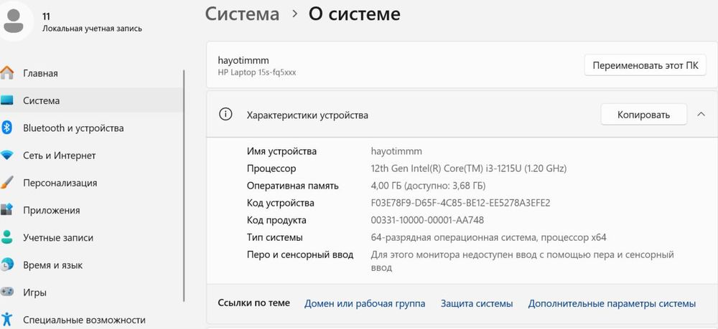Screen dimensions: 718x329
Task: Click the Система monitor icon
Action: (x=6, y=100)
